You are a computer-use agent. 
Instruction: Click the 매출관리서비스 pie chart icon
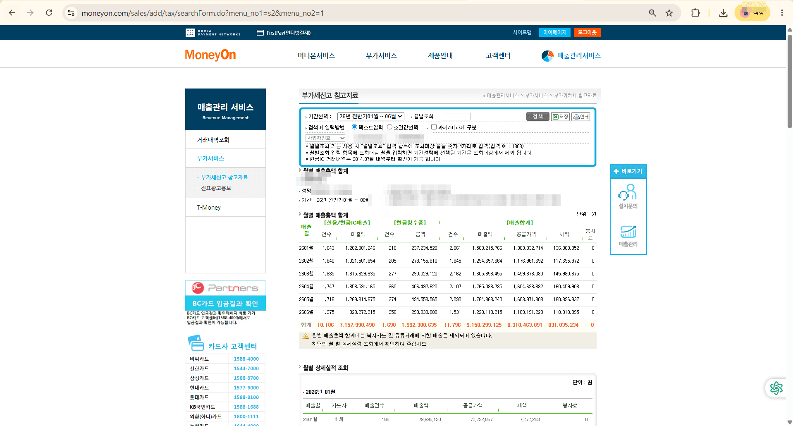pyautogui.click(x=547, y=56)
